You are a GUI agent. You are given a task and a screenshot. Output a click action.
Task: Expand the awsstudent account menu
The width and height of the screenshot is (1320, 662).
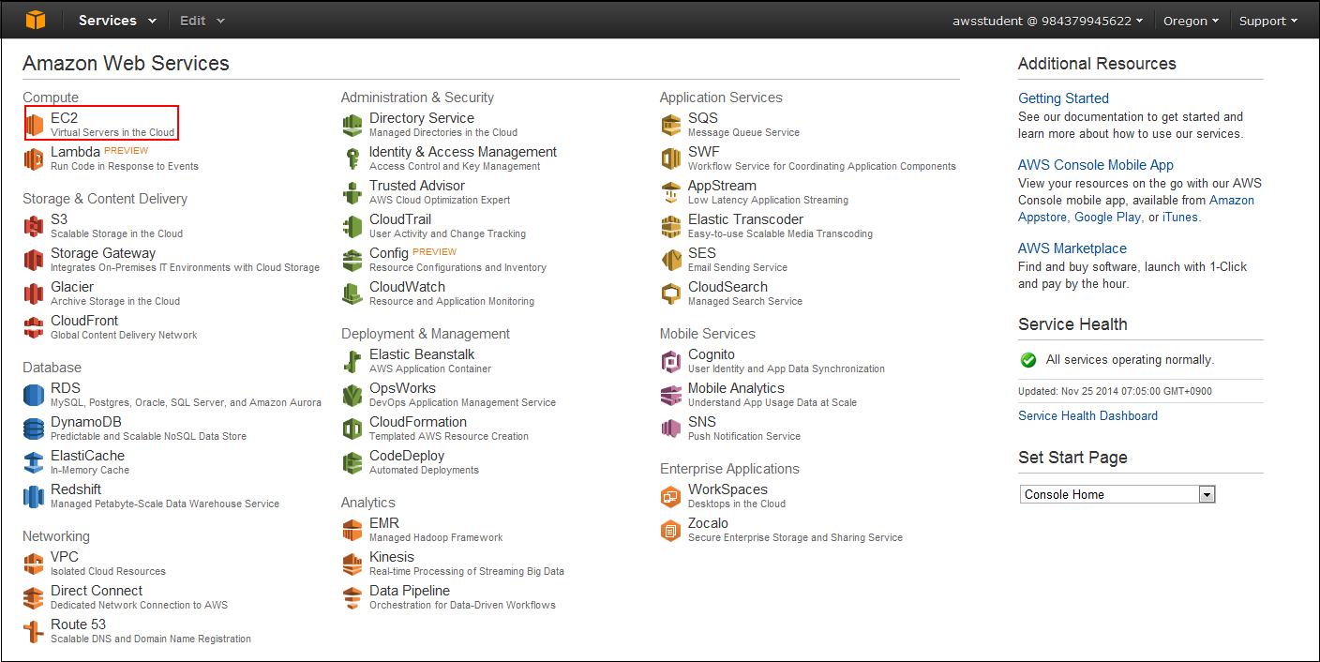[x=1048, y=21]
